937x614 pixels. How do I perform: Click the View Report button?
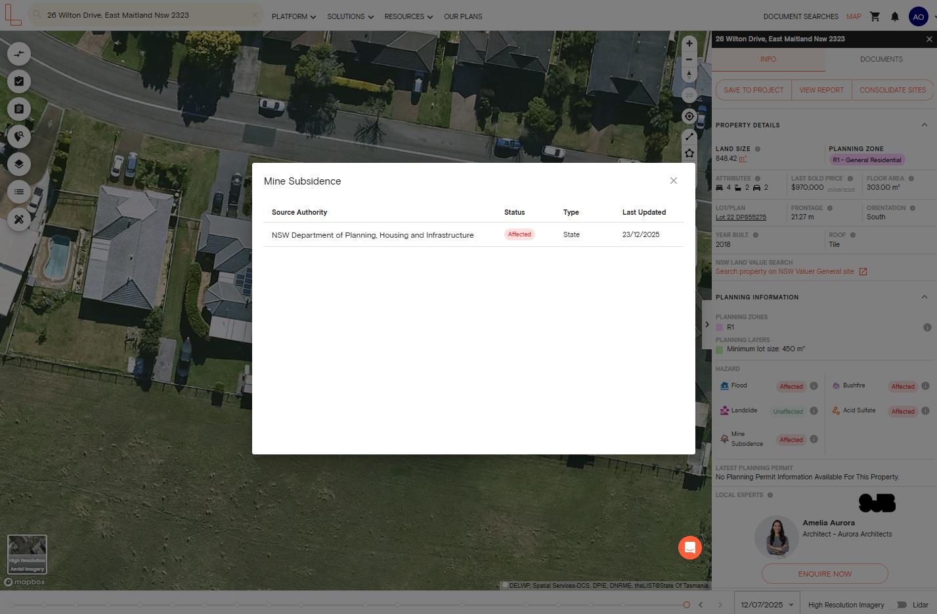(x=821, y=90)
